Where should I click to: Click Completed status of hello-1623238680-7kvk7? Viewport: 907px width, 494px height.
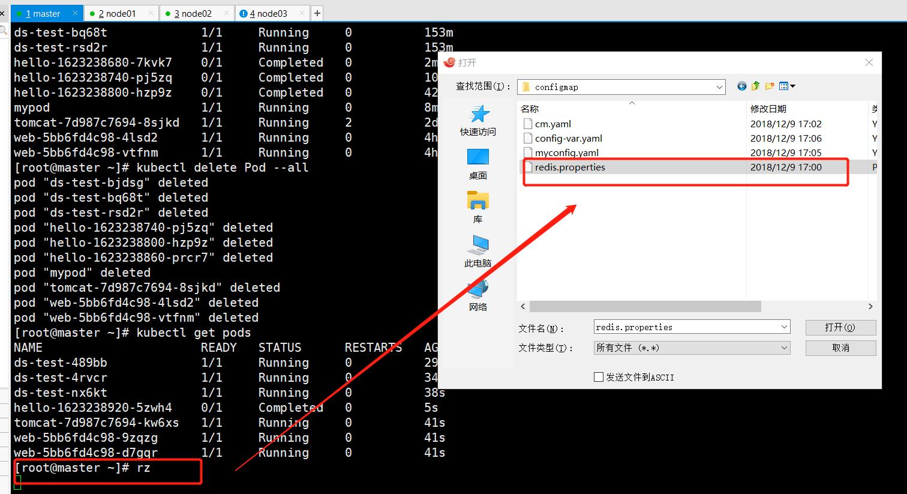pyautogui.click(x=291, y=62)
